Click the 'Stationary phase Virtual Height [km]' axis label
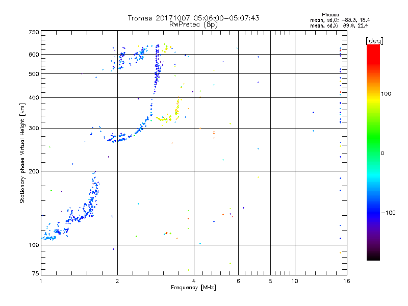408x306 pixels. pos(22,154)
